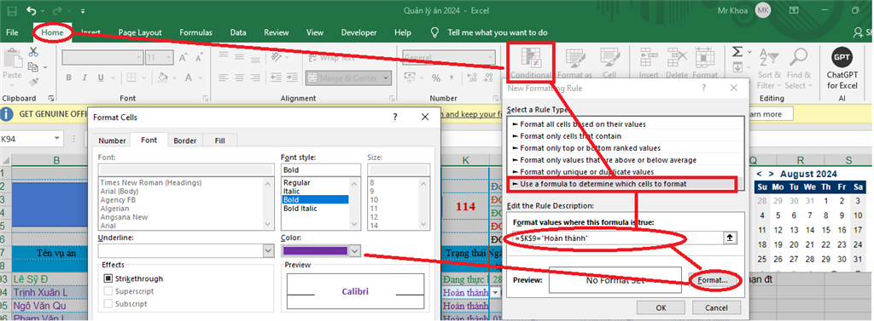The image size is (874, 321).
Task: Click OK in New Formatting Rule dialog
Action: click(661, 307)
